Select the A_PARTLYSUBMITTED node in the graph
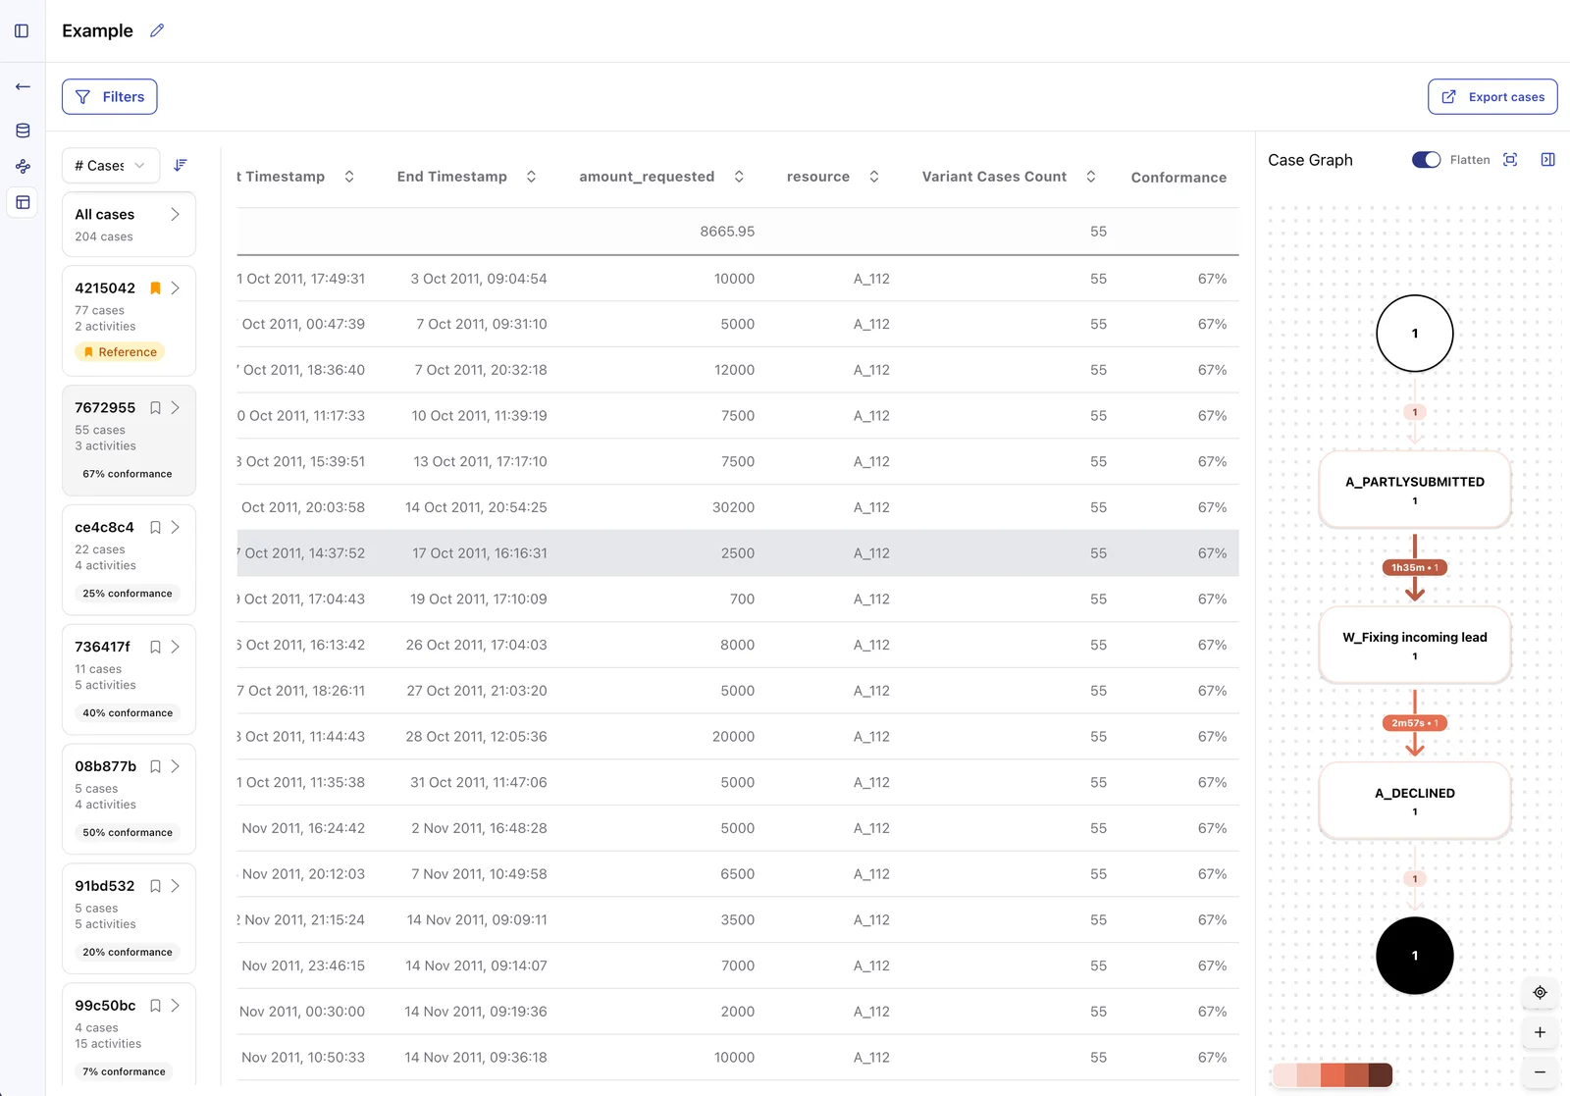 (x=1414, y=490)
